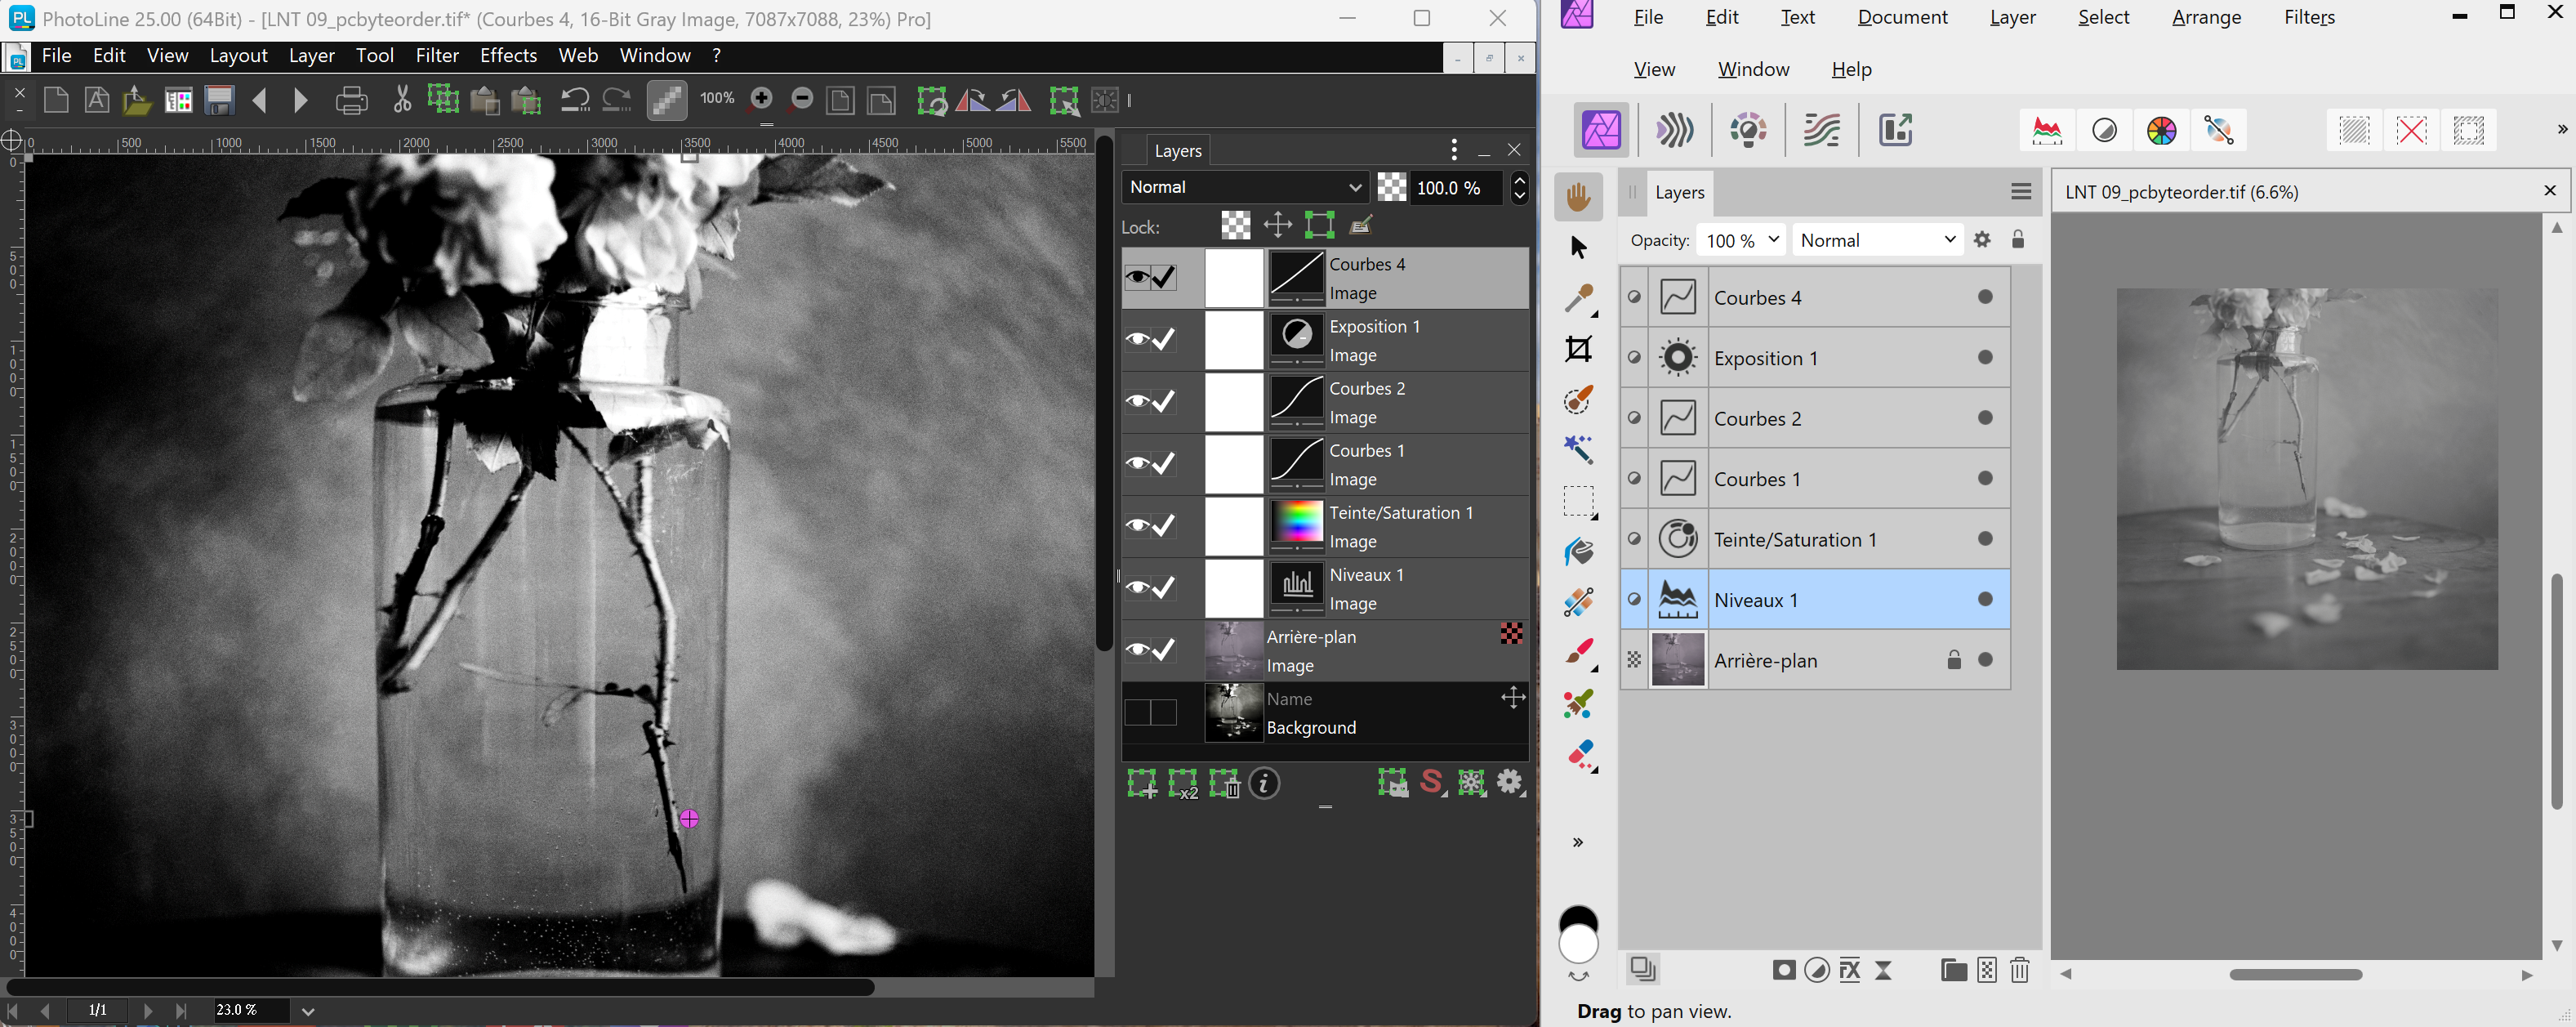Open the layers panel gear settings in PhotoLine

pos(1511,782)
